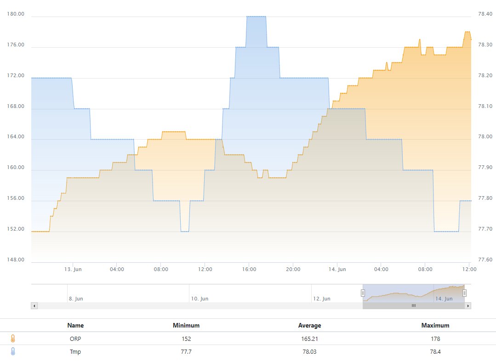The image size is (496, 362).
Task: Click the navigator scrollbar left arrow
Action: 34,305
